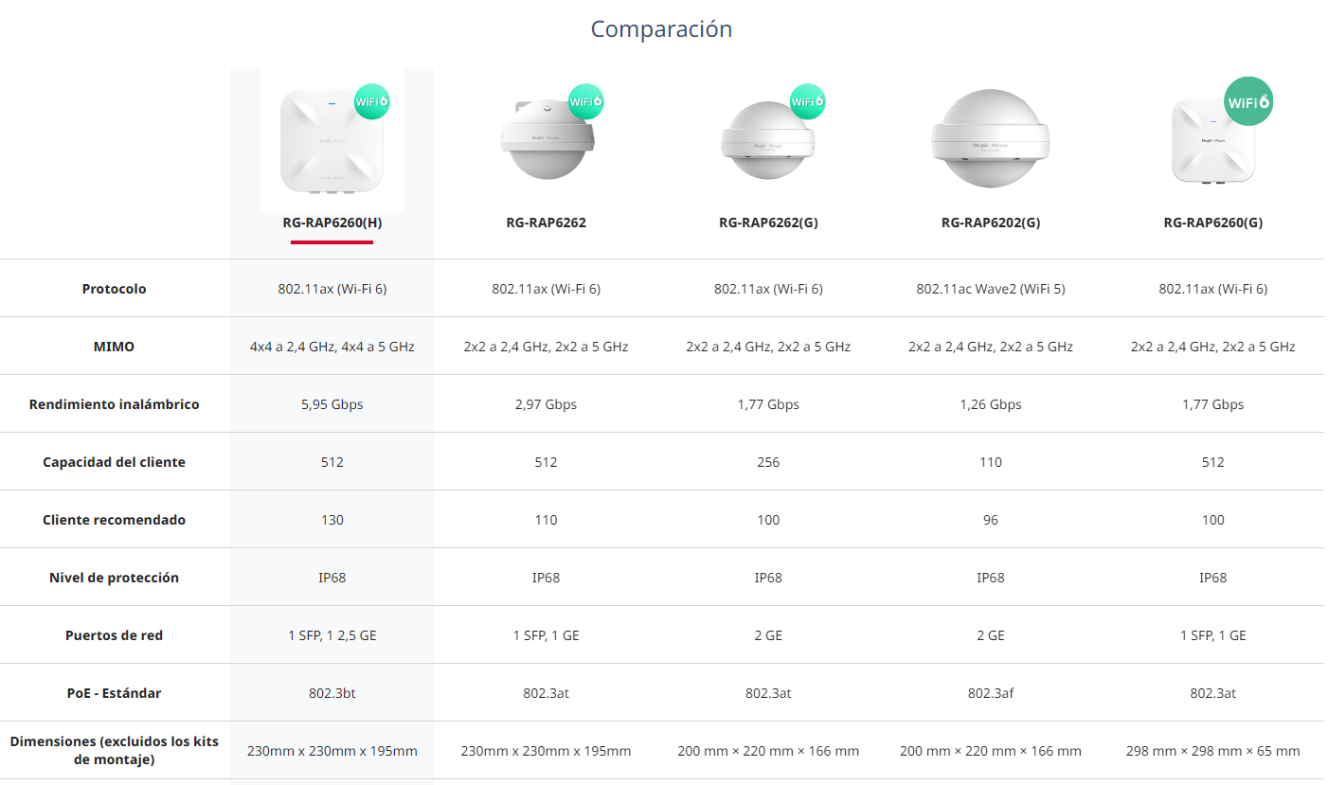The image size is (1328, 785).
Task: Click the WiFi 6 badge on RG-RAP6260(G)
Action: click(x=1248, y=101)
